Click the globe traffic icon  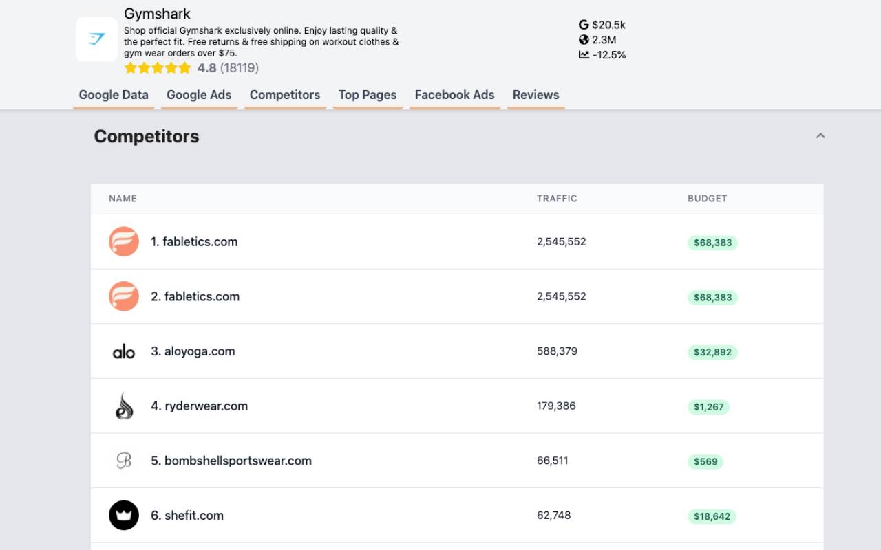tap(584, 40)
